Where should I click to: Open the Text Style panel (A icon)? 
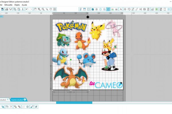click(x=121, y=9)
